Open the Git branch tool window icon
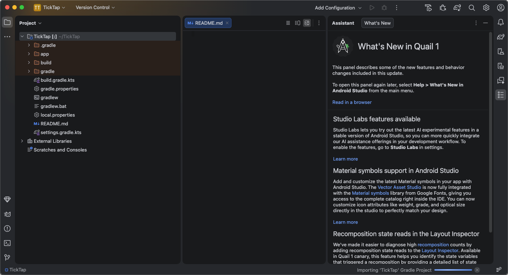The width and height of the screenshot is (508, 275). pyautogui.click(x=7, y=258)
